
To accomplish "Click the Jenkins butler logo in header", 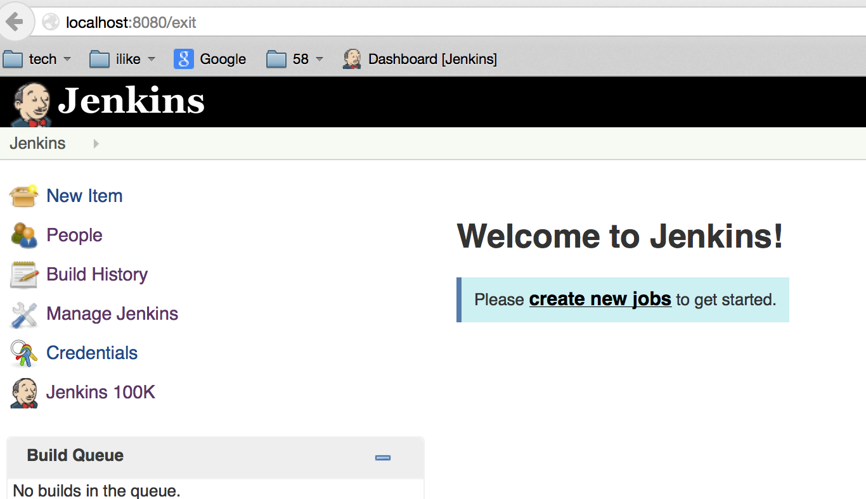I will pos(30,103).
